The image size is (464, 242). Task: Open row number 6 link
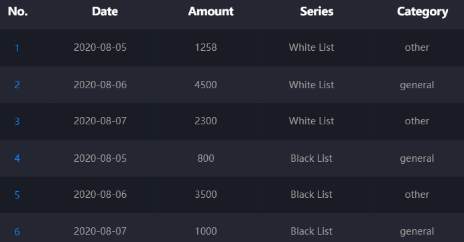(x=17, y=232)
